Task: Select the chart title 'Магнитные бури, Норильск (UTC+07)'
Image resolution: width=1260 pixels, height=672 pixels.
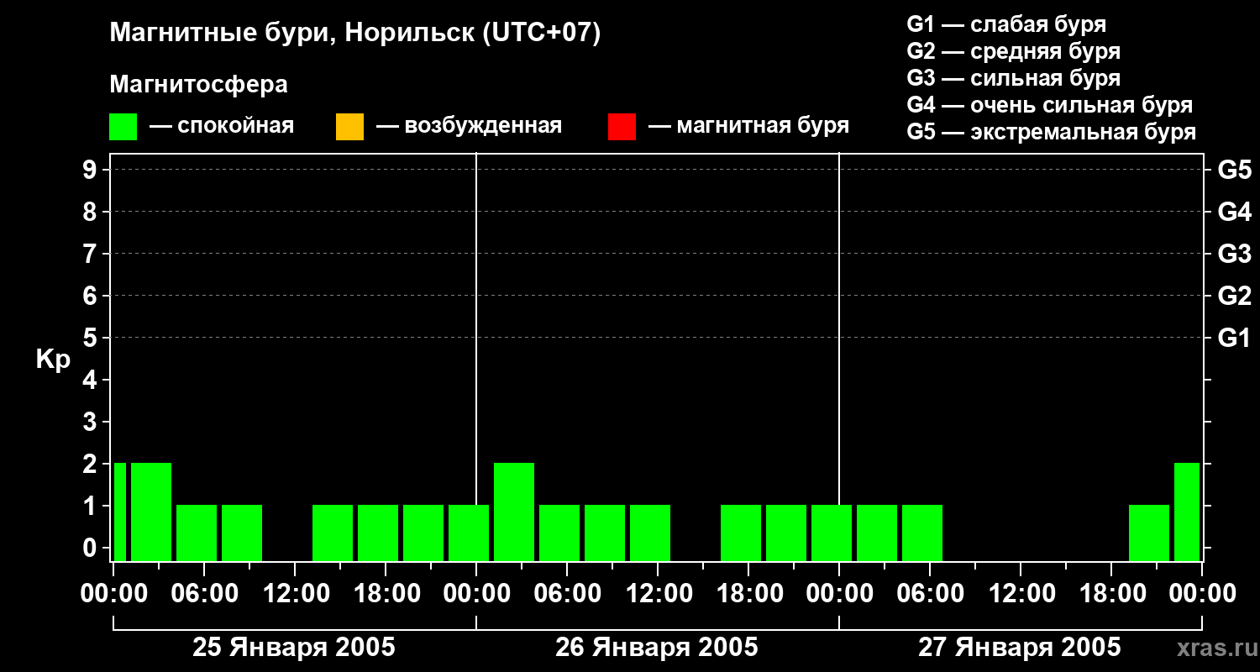Action: (x=355, y=34)
